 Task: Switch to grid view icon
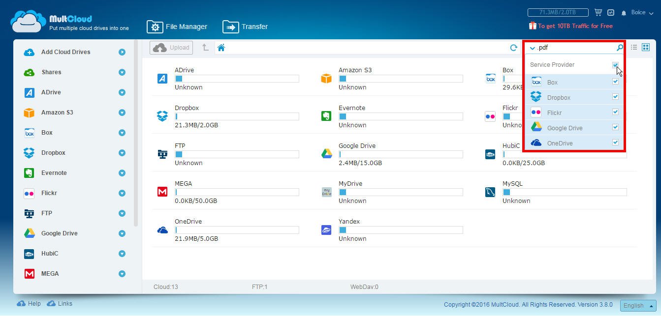[x=646, y=47]
